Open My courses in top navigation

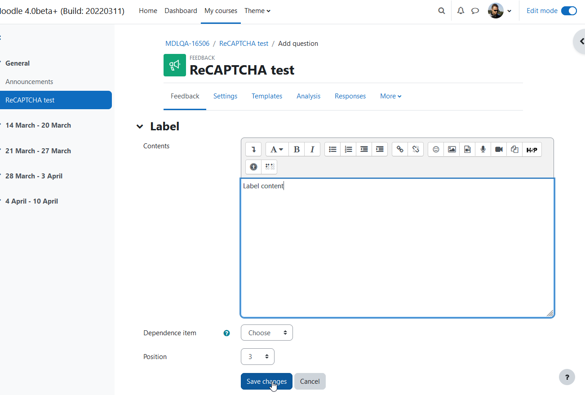pyautogui.click(x=221, y=11)
